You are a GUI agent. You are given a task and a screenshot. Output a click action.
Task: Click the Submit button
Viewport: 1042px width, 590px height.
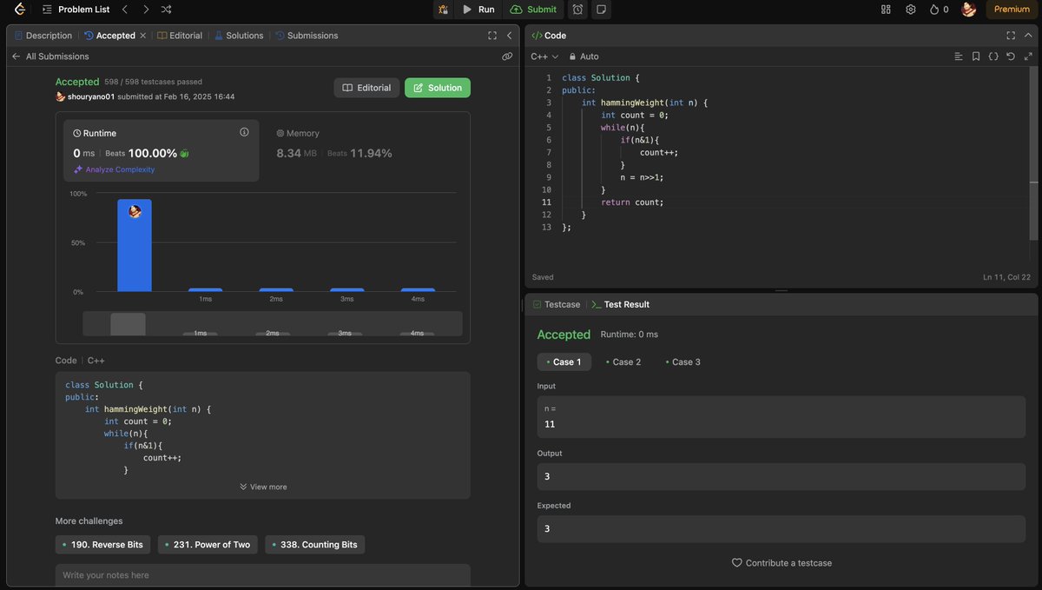pos(533,10)
